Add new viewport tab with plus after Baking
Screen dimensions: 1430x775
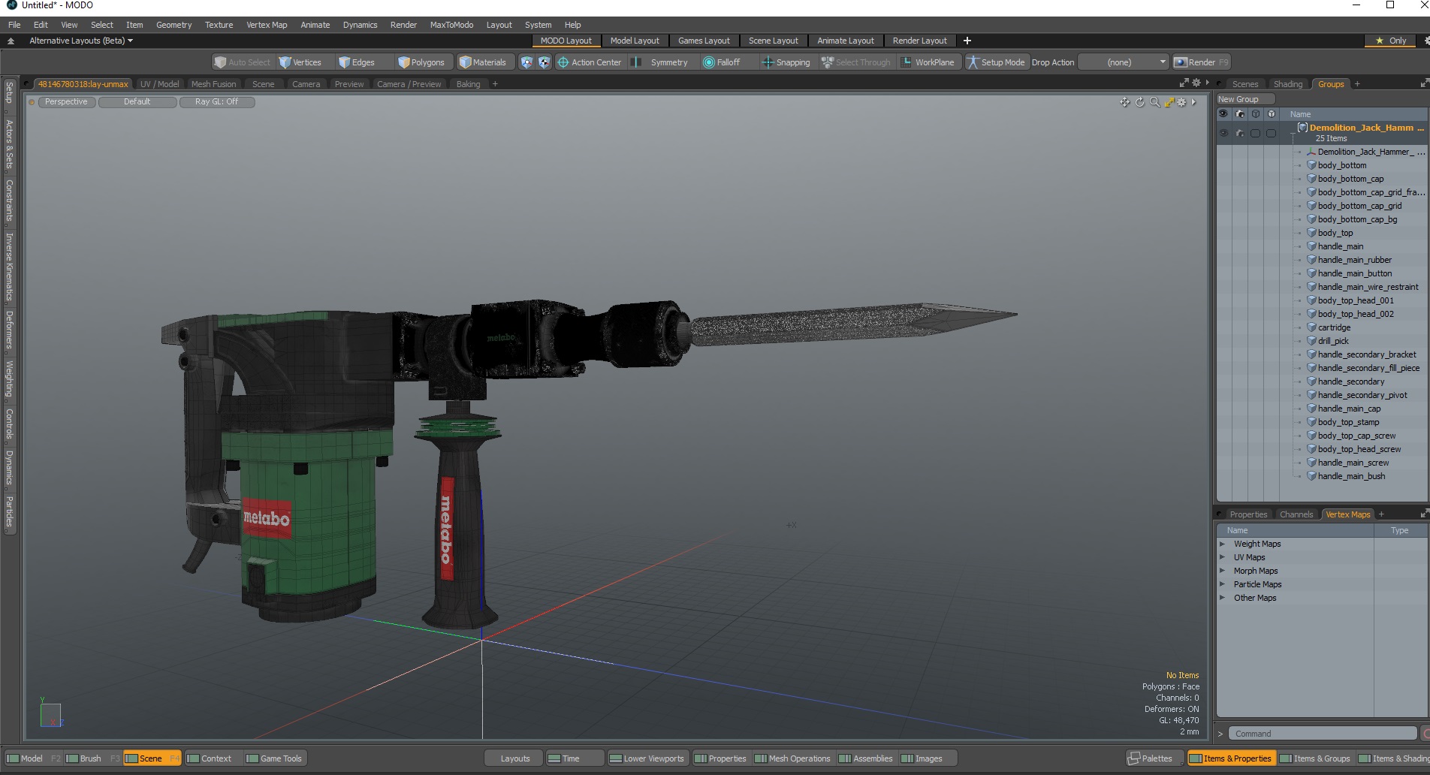495,84
